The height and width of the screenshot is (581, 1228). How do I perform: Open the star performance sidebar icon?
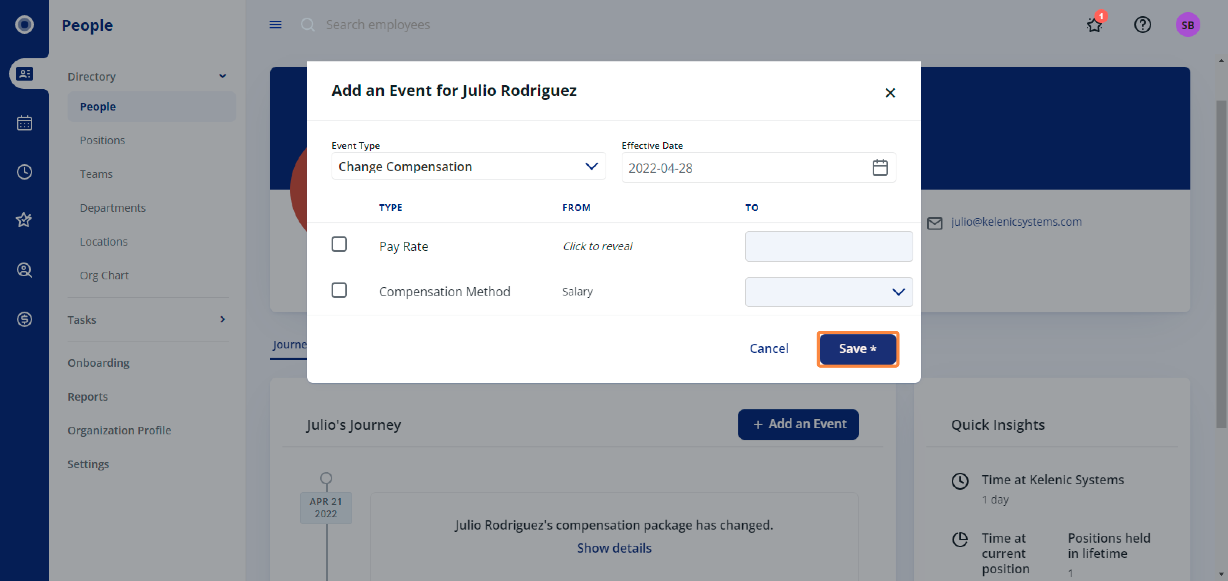point(24,220)
